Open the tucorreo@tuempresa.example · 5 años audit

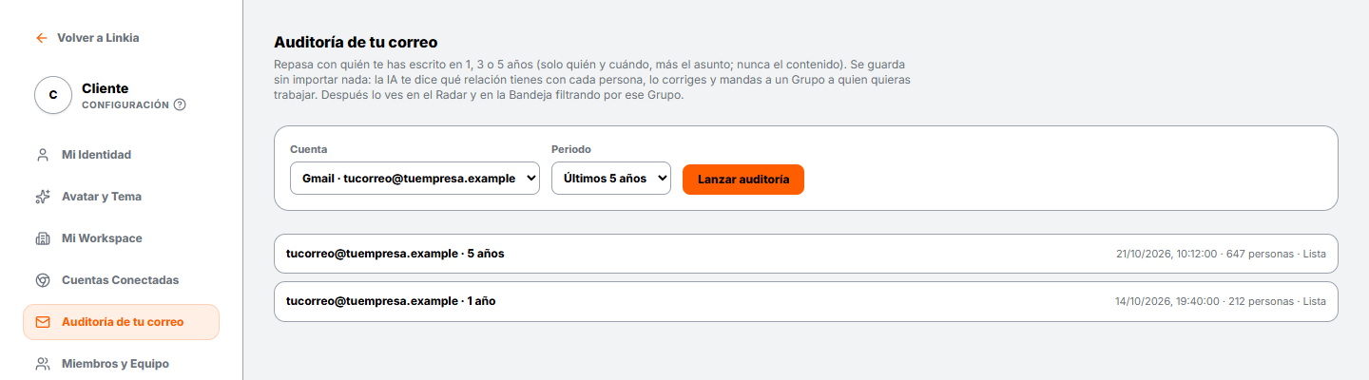tap(805, 254)
